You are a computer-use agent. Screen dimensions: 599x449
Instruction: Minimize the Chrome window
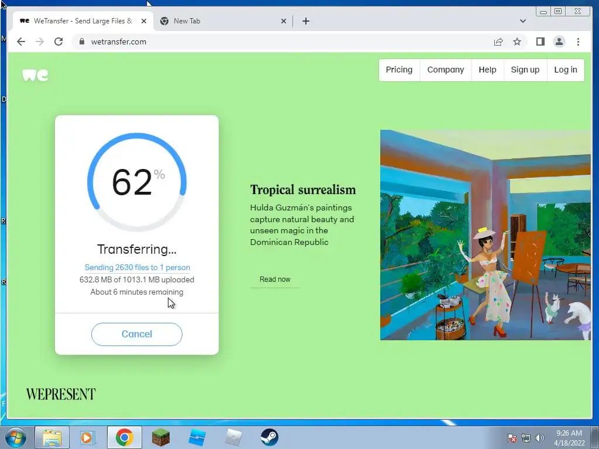543,12
